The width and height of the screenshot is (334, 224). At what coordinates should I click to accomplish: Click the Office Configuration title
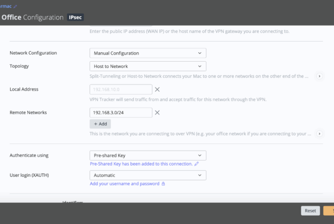pos(32,18)
